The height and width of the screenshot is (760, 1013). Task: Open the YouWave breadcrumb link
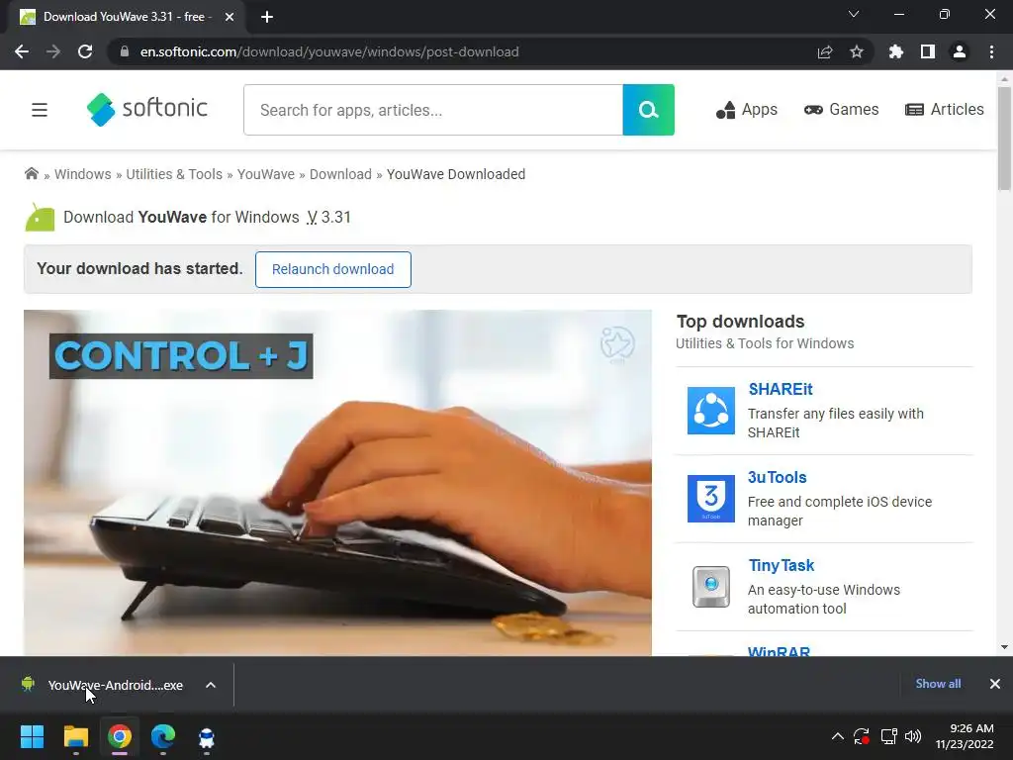(x=265, y=174)
